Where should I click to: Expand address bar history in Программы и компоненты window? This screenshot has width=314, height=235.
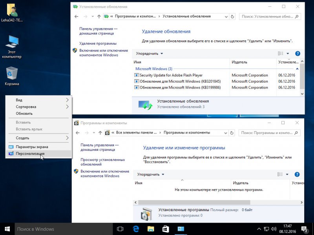coord(225,133)
